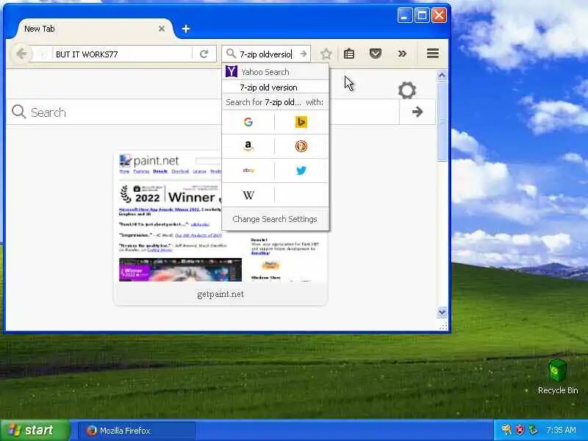Screen dimensions: 588x441
Task: Select the Recycle Bin desktop icon
Action: pos(558,377)
